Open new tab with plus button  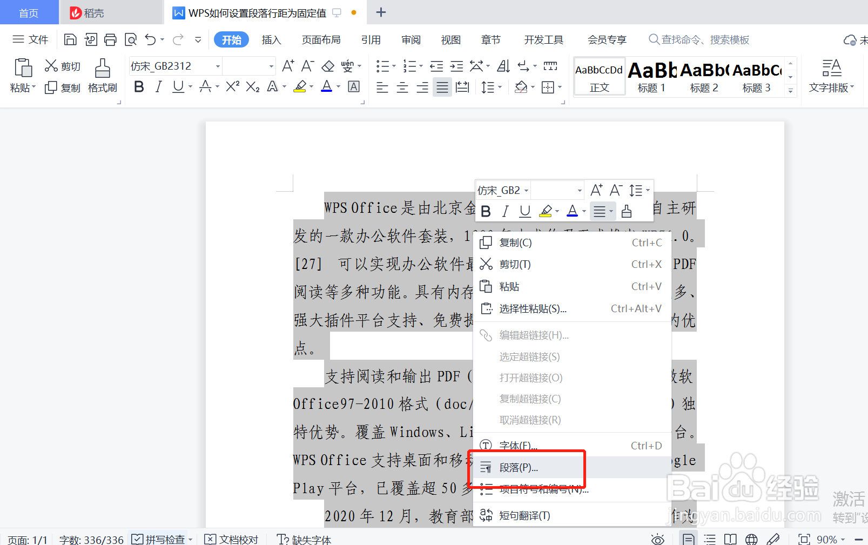coord(381,12)
